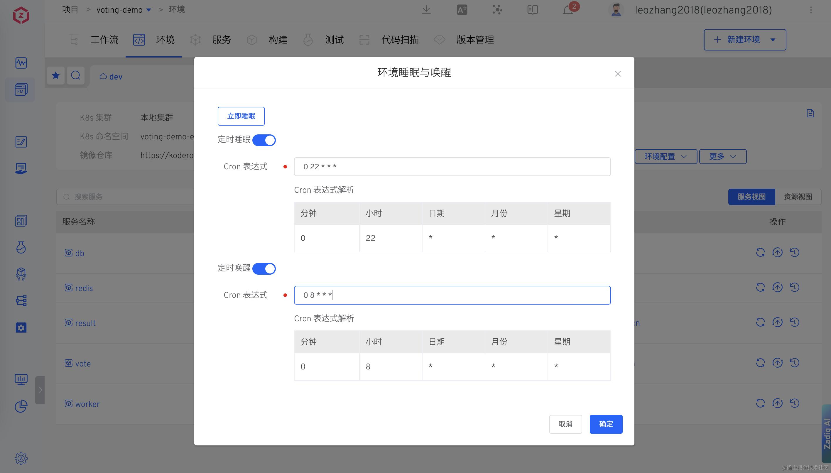This screenshot has height=473, width=831.
Task: Click restart icon for db service
Action: pos(760,252)
